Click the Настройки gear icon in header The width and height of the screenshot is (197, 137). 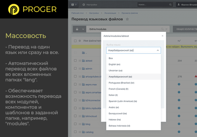pyautogui.click(x=83, y=5)
